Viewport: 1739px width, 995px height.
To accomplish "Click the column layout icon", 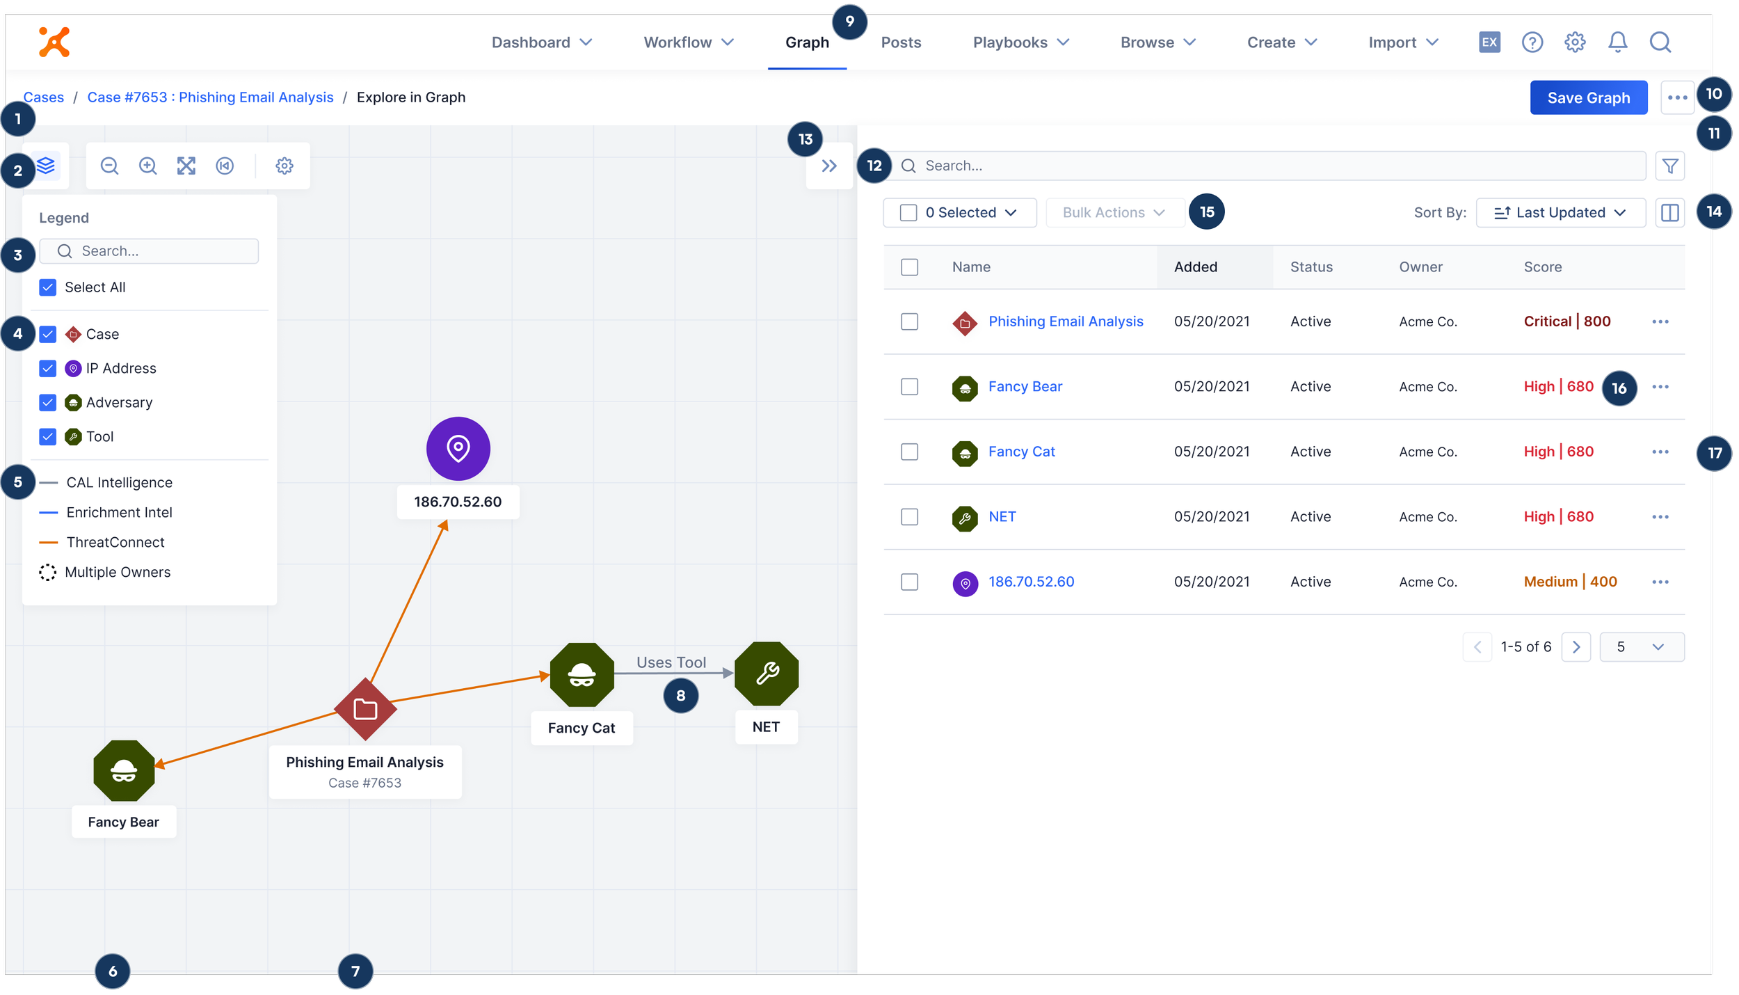I will pos(1669,212).
